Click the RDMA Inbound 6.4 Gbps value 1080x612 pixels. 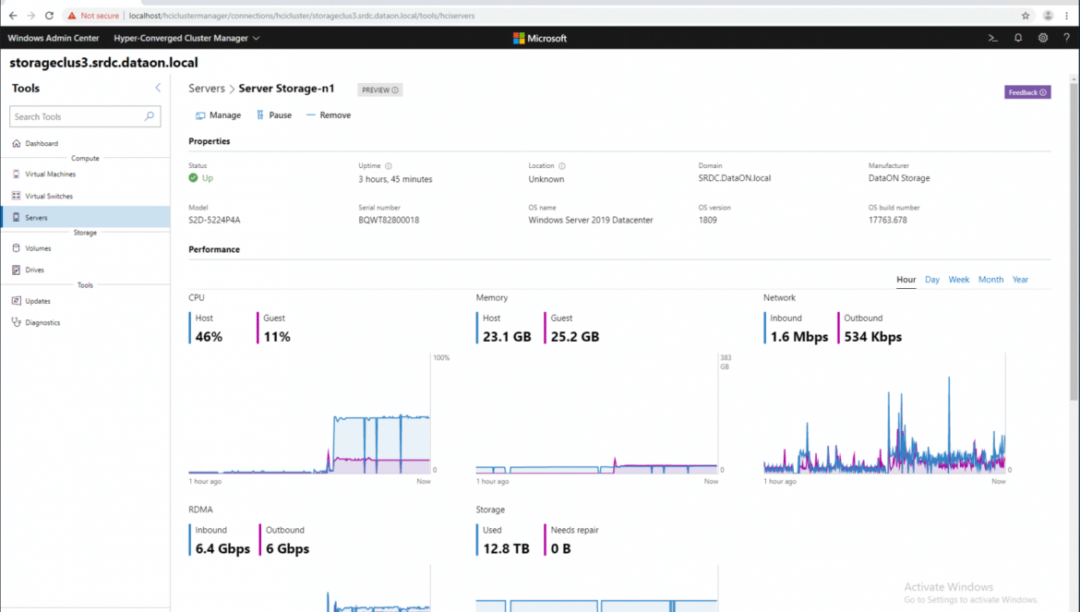pyautogui.click(x=222, y=548)
